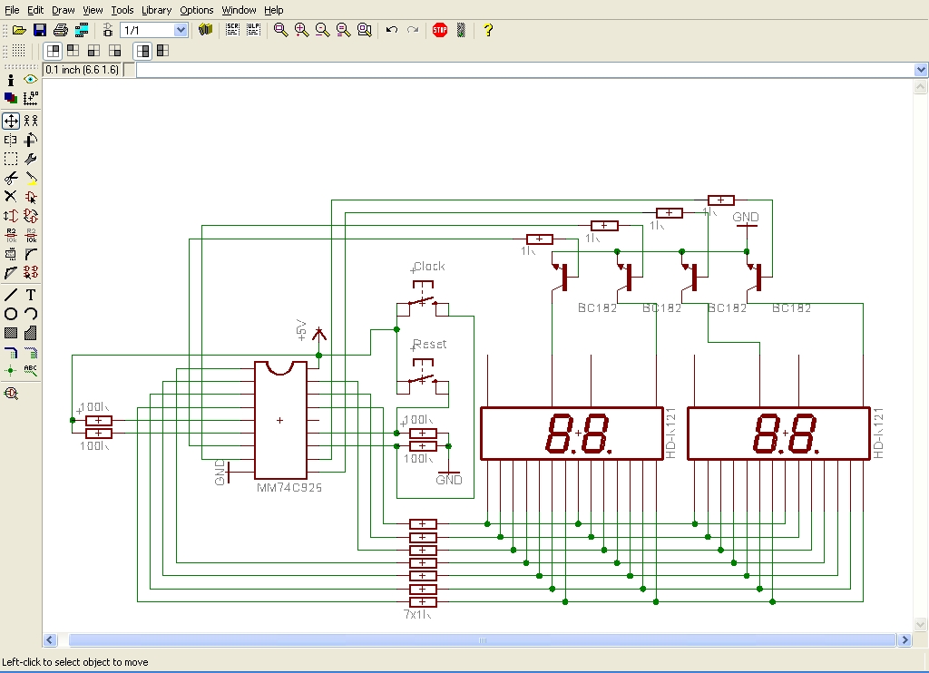This screenshot has width=929, height=673.
Task: Run a script with the SCR icon
Action: coord(233,30)
